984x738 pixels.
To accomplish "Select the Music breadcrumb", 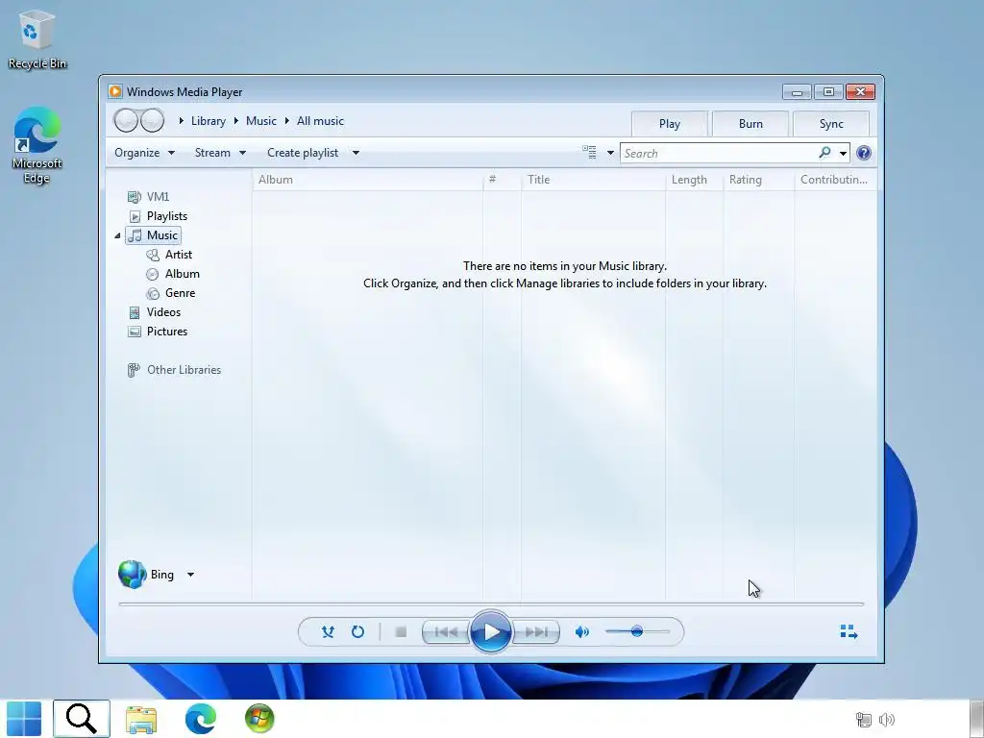I will coord(261,121).
